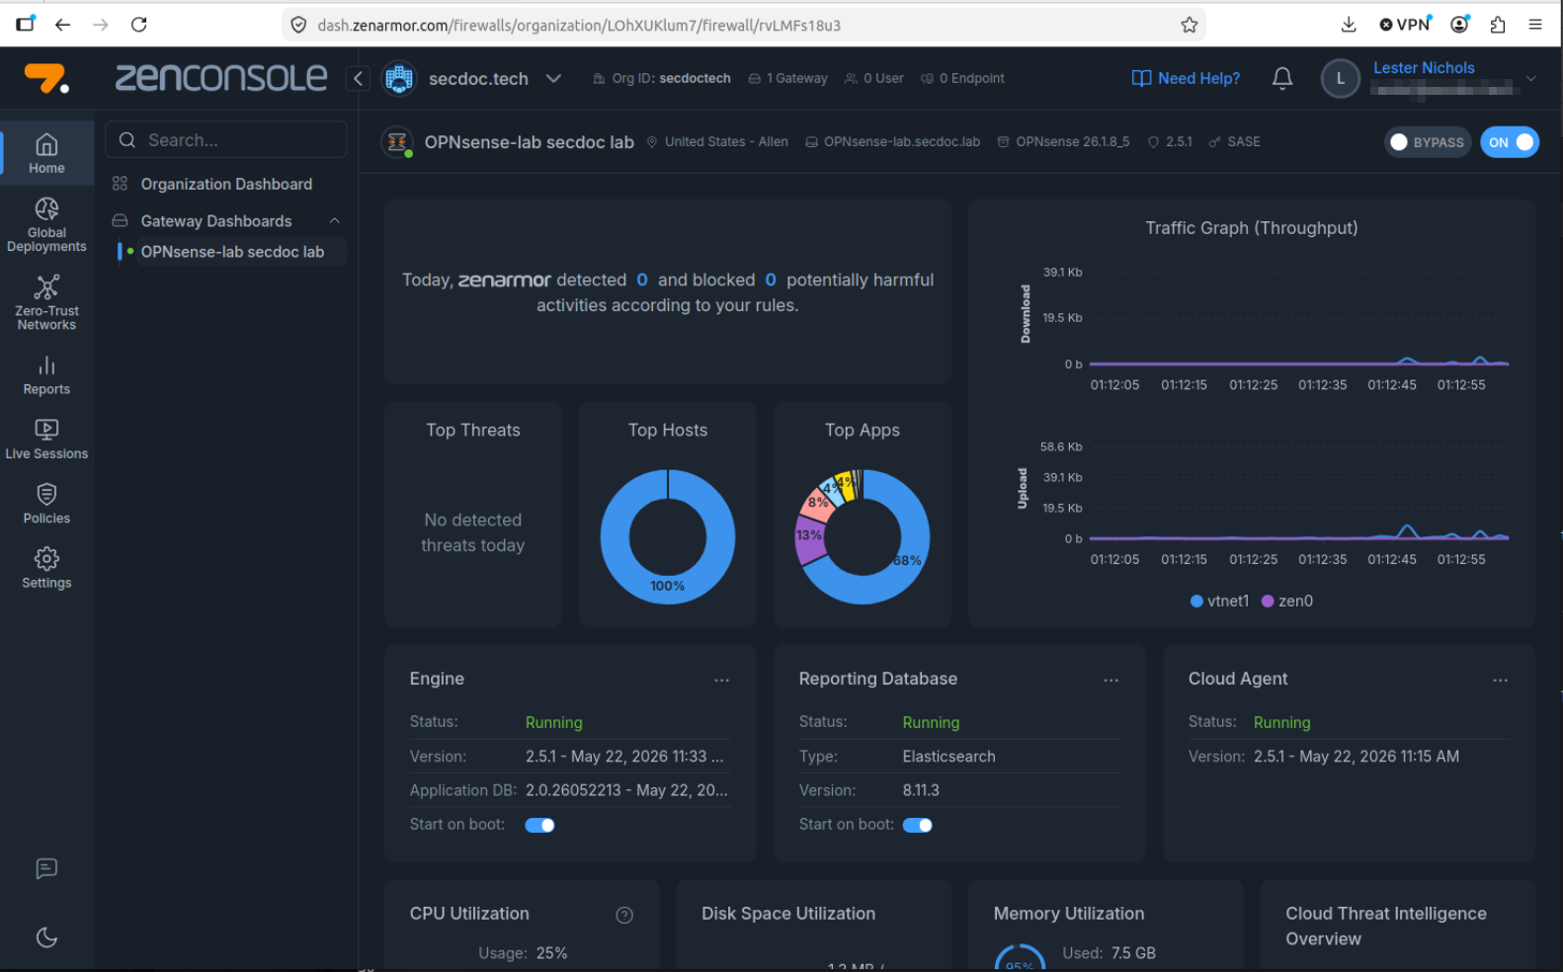The width and height of the screenshot is (1563, 972).
Task: Disable Engine Start on boot toggle
Action: [x=539, y=825]
